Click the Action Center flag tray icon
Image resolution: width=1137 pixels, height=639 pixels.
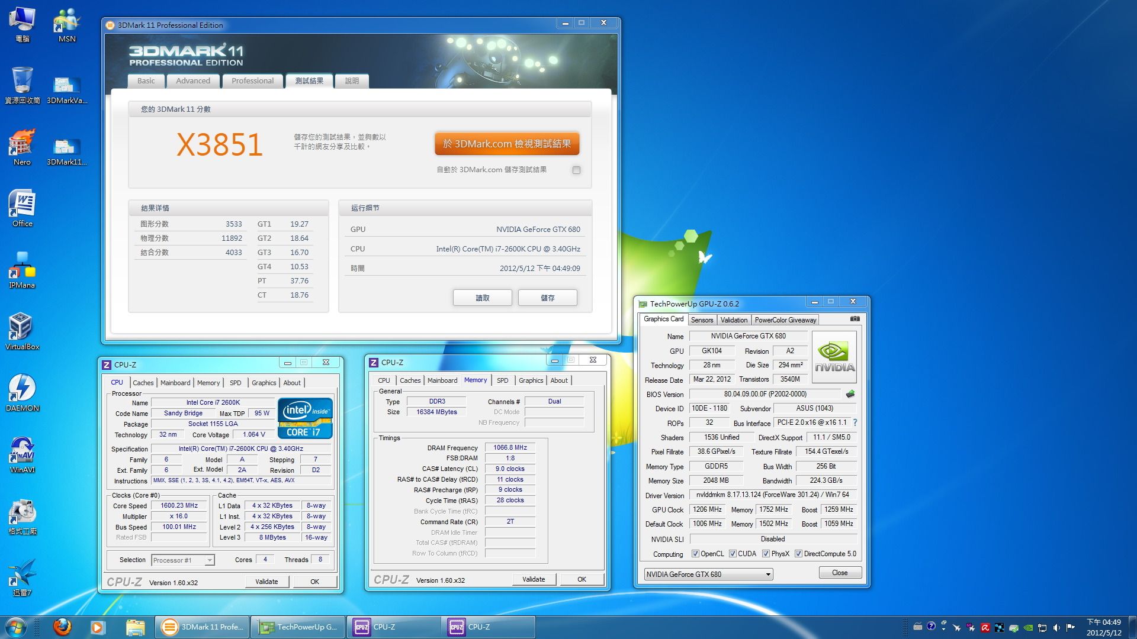[x=1071, y=628]
